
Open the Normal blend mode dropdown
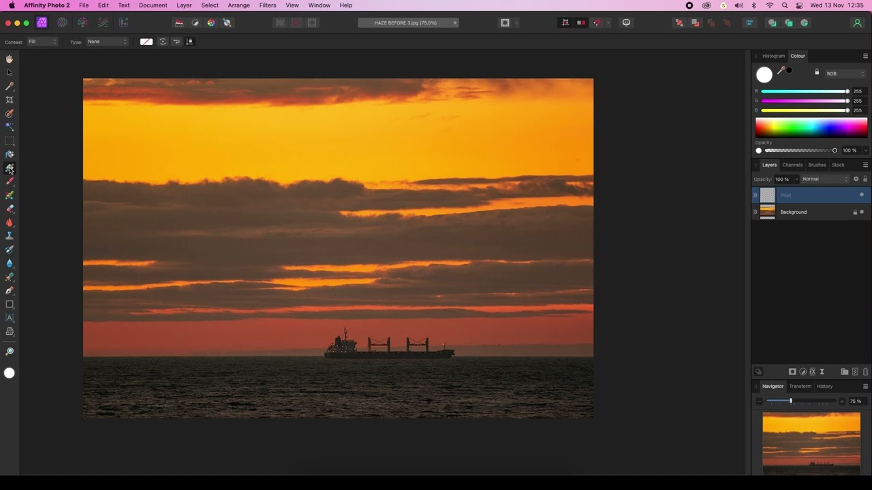pos(825,179)
